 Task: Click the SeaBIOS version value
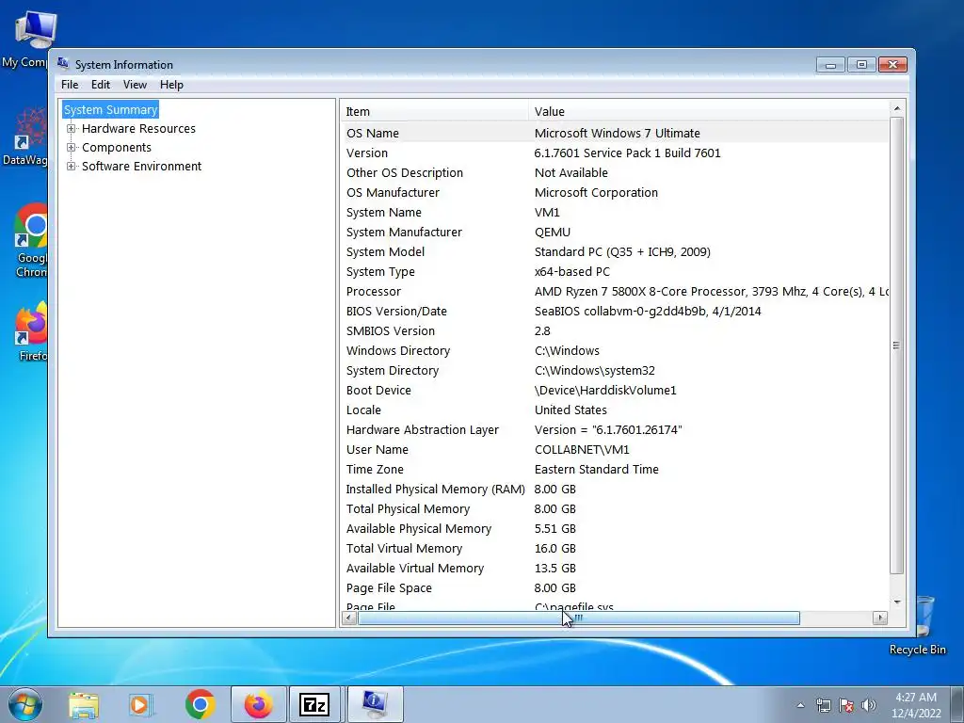pos(648,311)
